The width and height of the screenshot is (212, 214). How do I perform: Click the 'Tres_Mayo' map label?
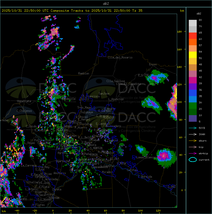point(84,108)
